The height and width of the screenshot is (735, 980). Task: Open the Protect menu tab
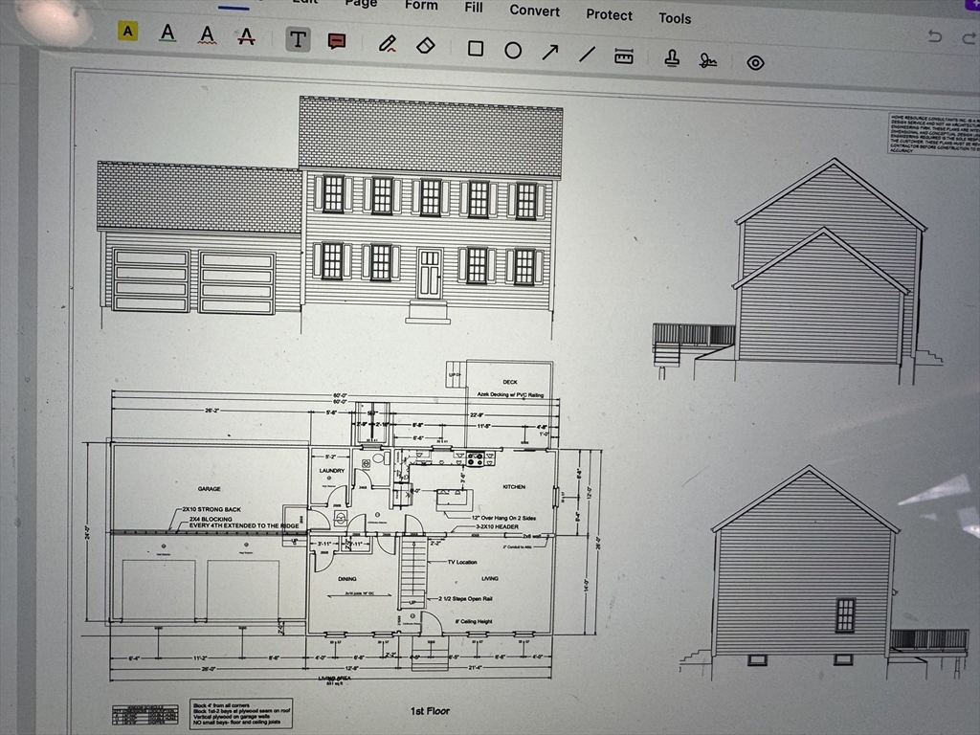tap(609, 14)
